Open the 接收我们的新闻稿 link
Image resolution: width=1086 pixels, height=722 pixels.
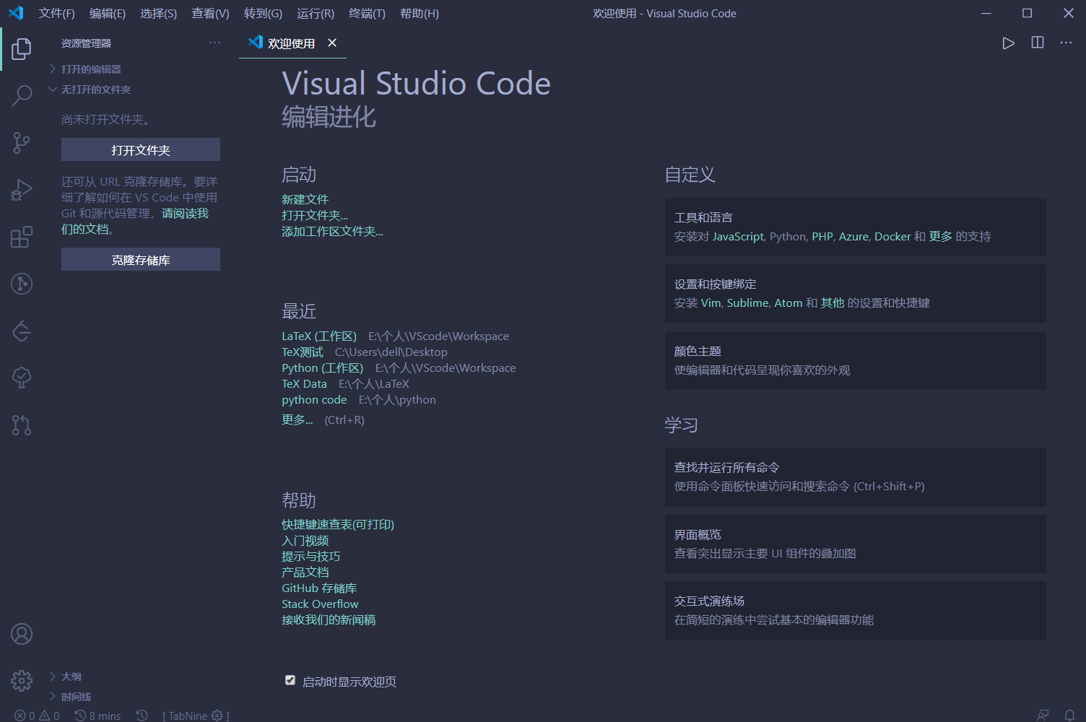pos(329,620)
